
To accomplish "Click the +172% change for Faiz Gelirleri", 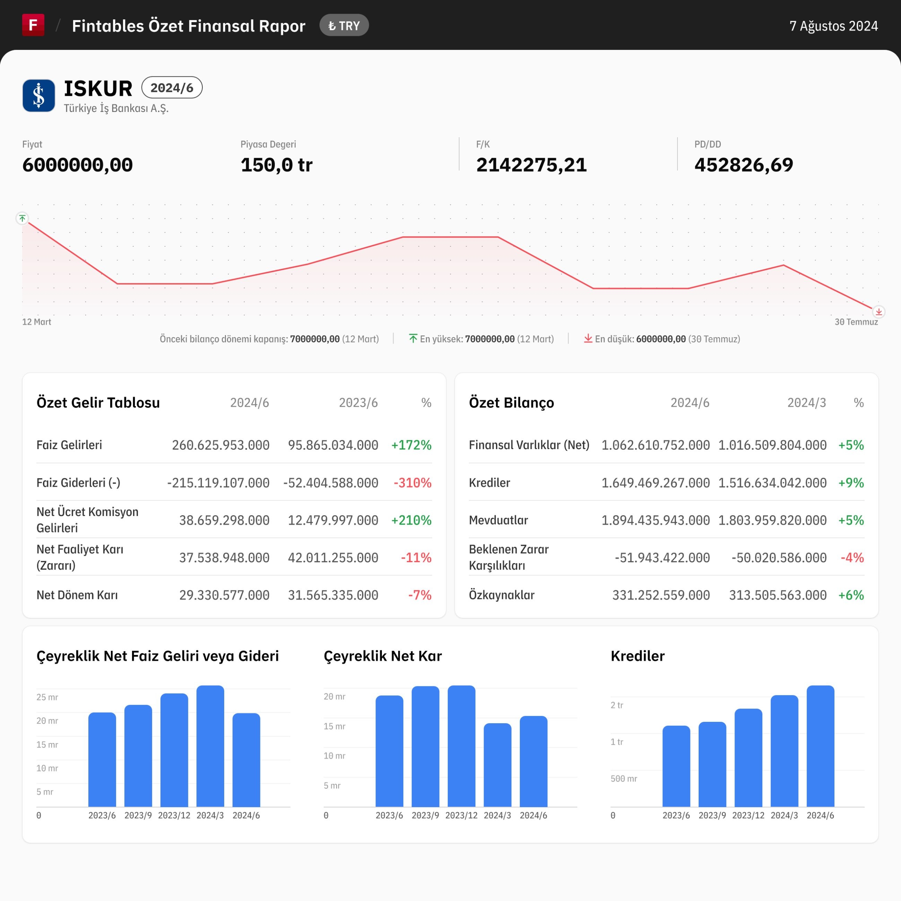I will (x=411, y=445).
